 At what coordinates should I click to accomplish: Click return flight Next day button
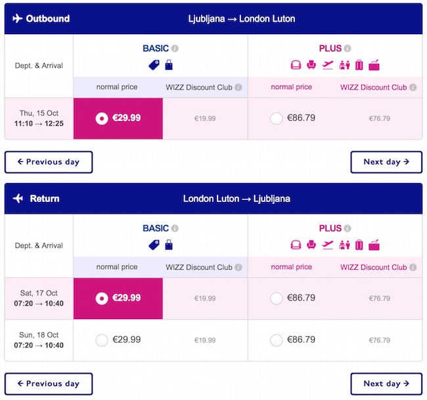tap(386, 384)
